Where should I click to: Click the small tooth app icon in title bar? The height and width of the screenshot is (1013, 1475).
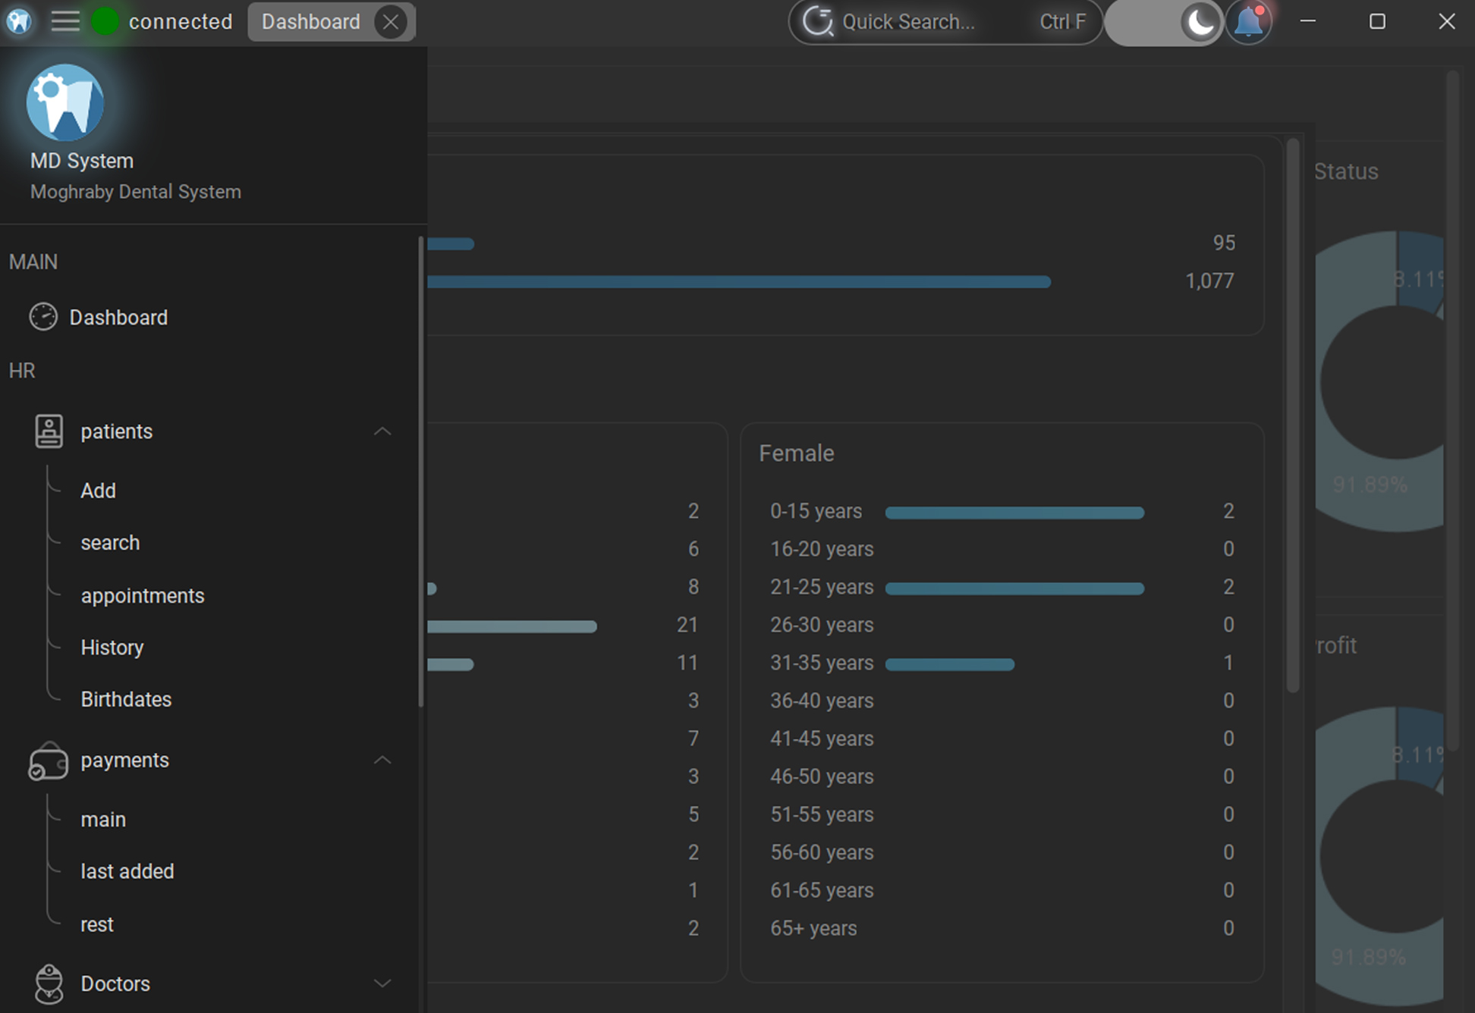tap(19, 21)
